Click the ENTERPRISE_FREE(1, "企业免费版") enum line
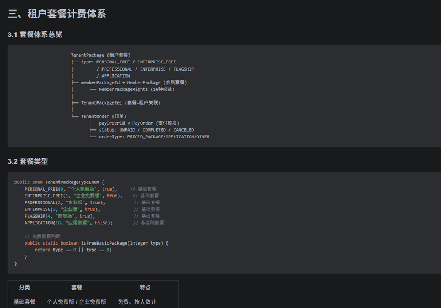The image size is (441, 308). tap(73, 196)
